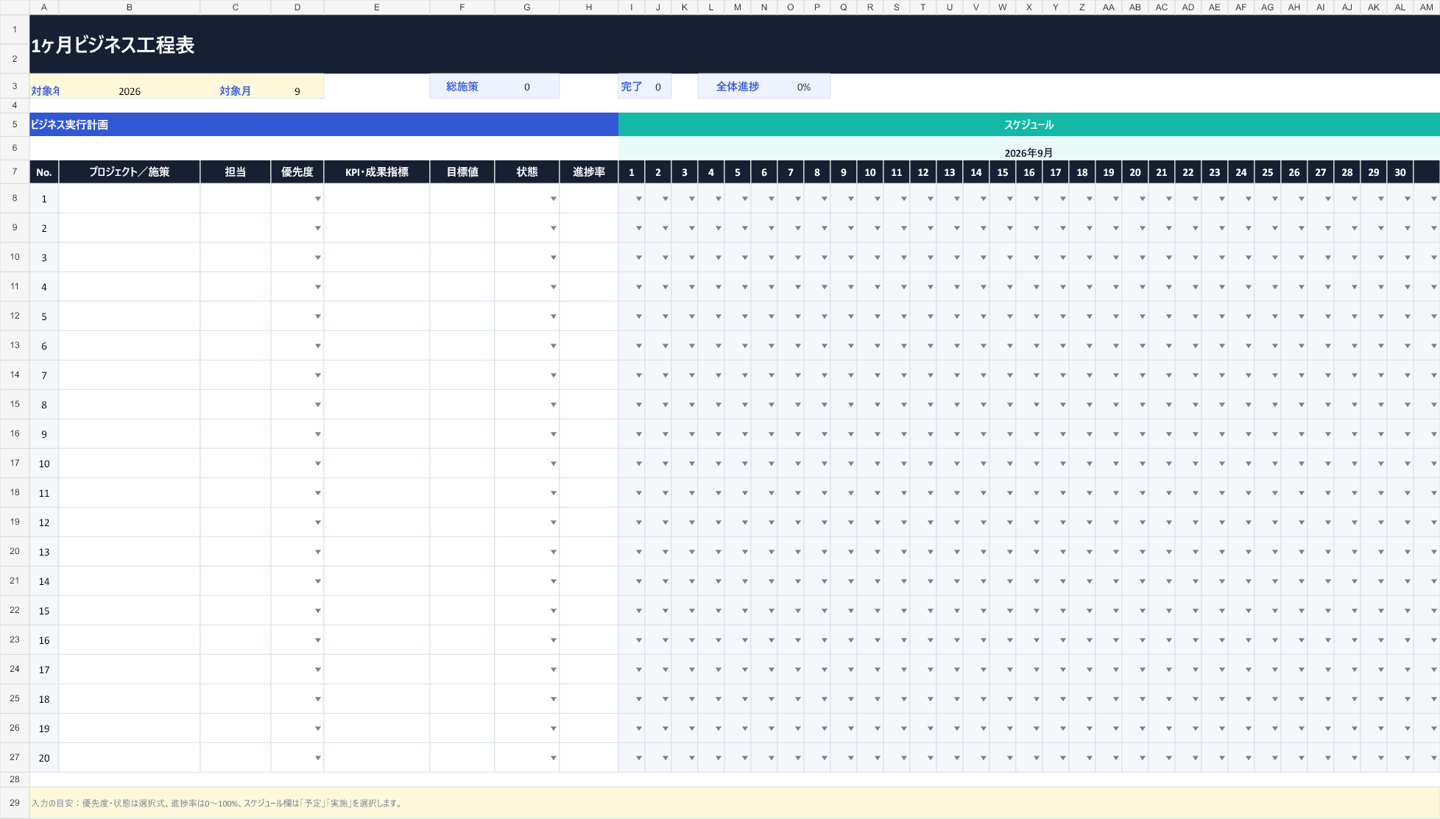Click the KPI・成果指標 column header
The width and height of the screenshot is (1440, 819).
(x=377, y=171)
